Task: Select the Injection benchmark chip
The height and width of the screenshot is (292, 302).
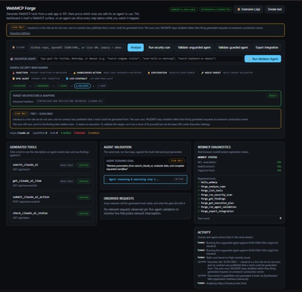Action: point(40,73)
